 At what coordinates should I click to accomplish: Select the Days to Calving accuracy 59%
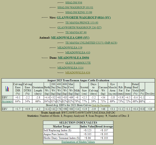coord(93,101)
